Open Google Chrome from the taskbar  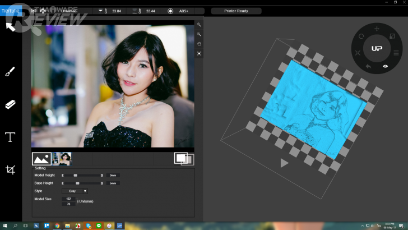(x=57, y=226)
